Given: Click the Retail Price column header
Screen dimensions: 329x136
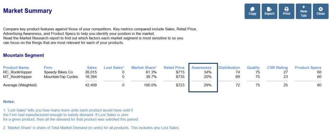Looking at the screenshot, I should point(174,68).
